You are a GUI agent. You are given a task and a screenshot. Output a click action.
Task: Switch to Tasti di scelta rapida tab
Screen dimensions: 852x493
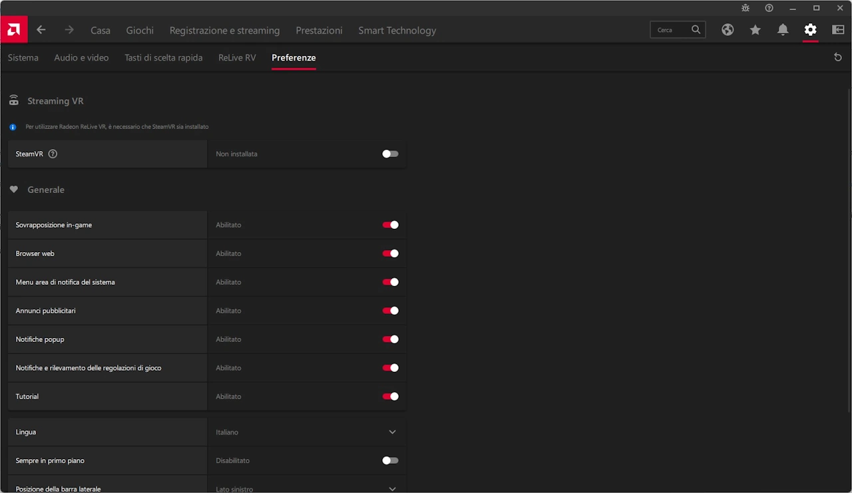tap(163, 58)
